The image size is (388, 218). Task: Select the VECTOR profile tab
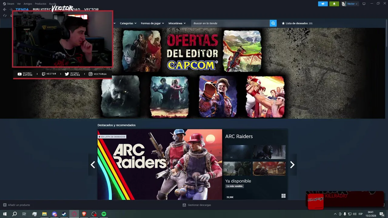click(x=91, y=9)
